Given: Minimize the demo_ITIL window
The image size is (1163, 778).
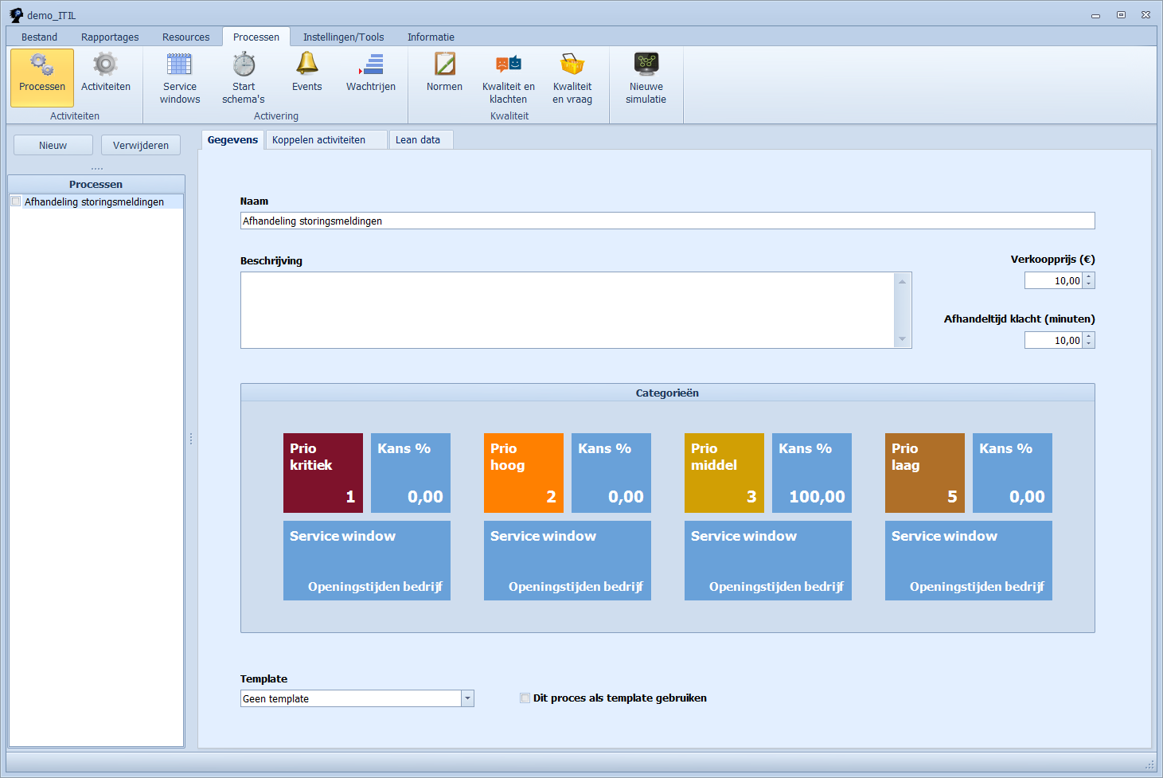Looking at the screenshot, I should (1095, 15).
